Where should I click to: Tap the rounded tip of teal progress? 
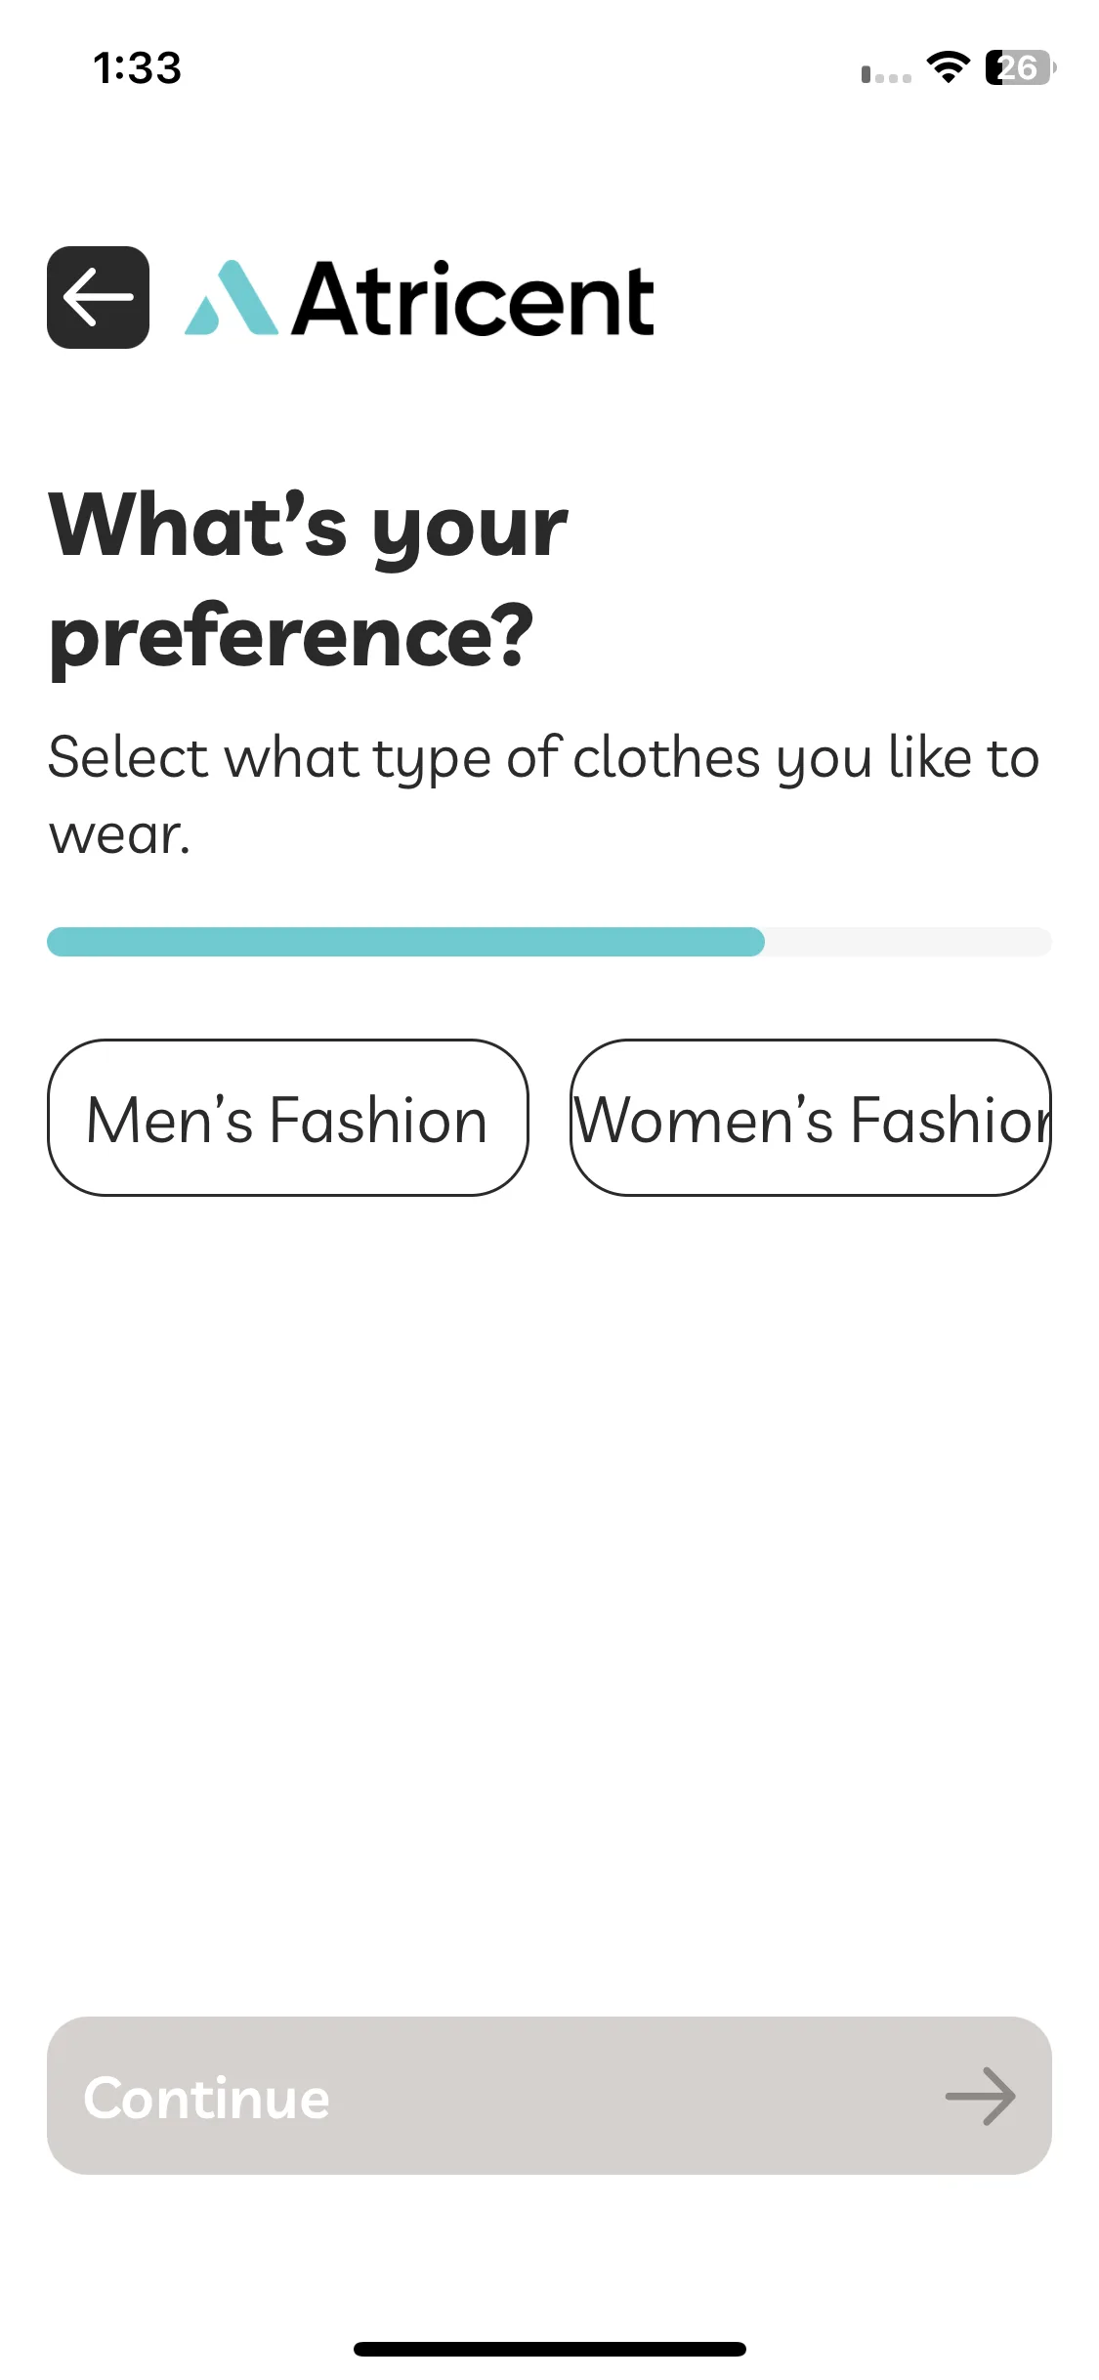[x=752, y=942]
